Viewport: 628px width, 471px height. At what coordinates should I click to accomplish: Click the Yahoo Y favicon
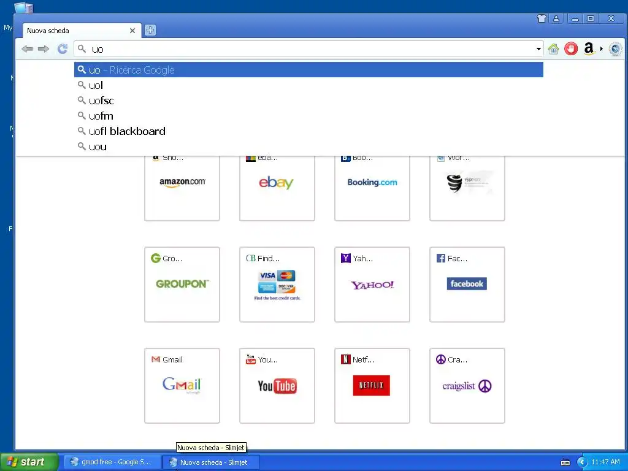tap(346, 258)
